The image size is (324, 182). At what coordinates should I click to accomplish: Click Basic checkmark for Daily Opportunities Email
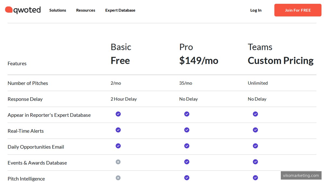click(x=118, y=146)
